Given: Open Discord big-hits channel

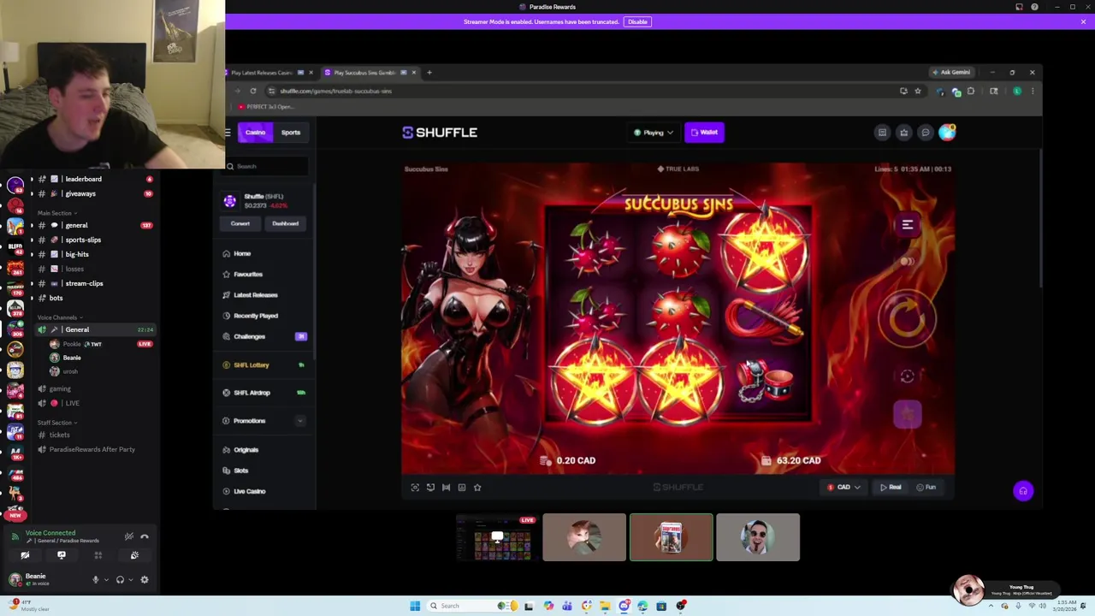Looking at the screenshot, I should [77, 254].
